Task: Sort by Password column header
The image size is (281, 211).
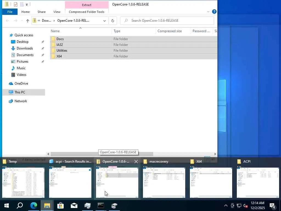Action: click(201, 31)
